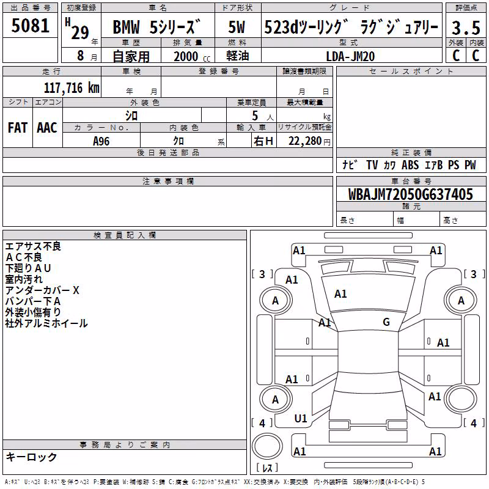Click the seating capacity value 5

point(255,116)
